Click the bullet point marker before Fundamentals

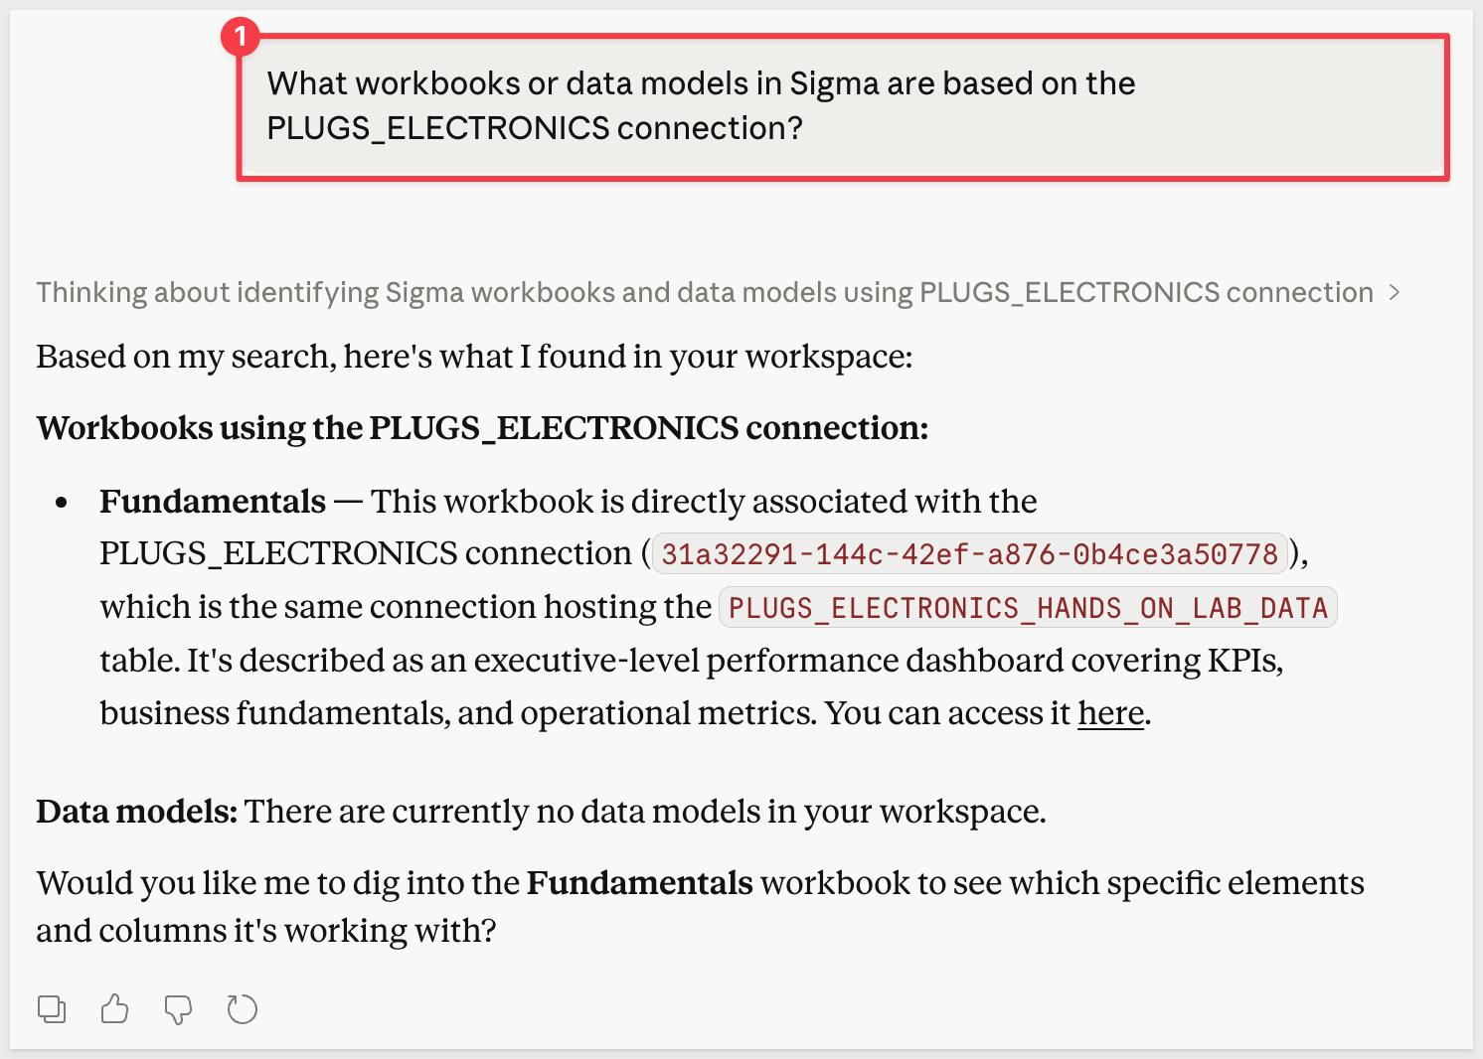coord(62,503)
